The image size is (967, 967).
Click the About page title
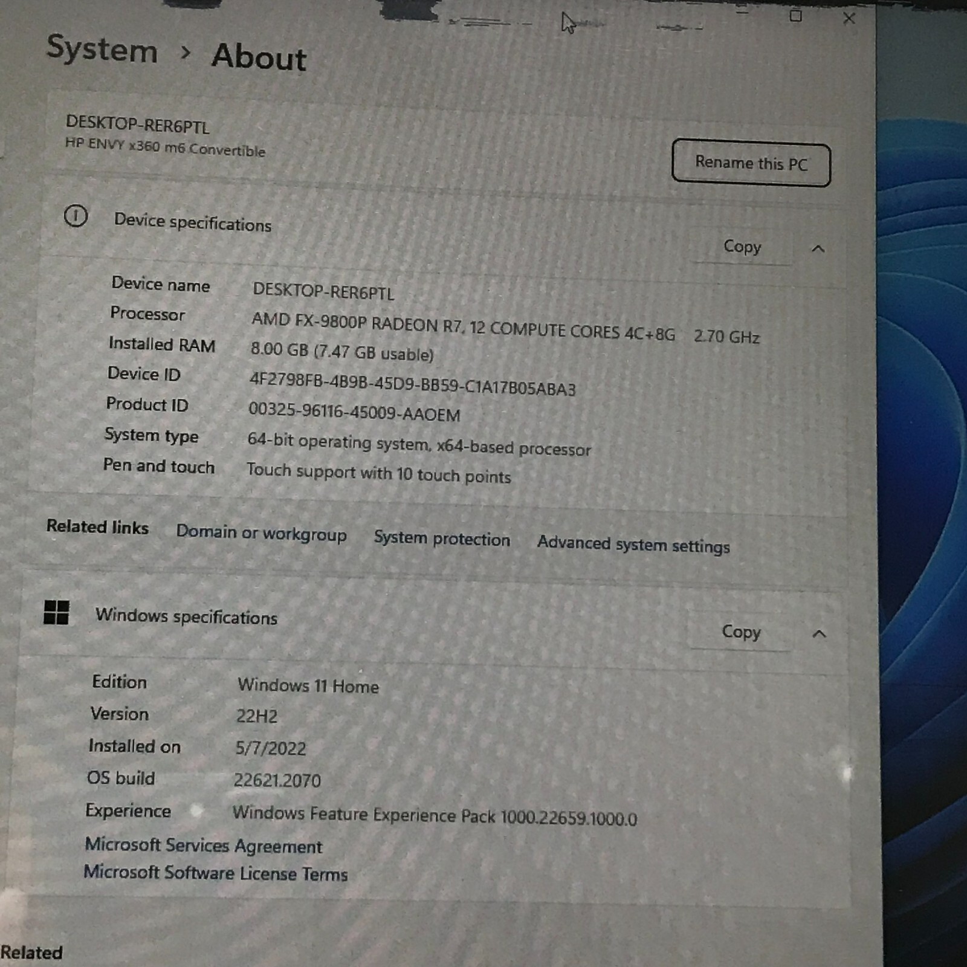click(x=259, y=57)
